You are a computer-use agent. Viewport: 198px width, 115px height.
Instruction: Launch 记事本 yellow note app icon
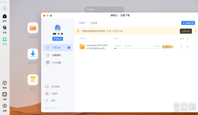33,80
